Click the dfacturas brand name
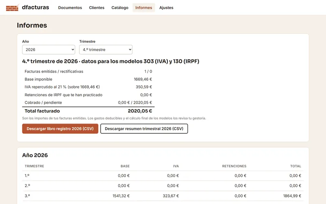The width and height of the screenshot is (326, 204). pyautogui.click(x=35, y=7)
